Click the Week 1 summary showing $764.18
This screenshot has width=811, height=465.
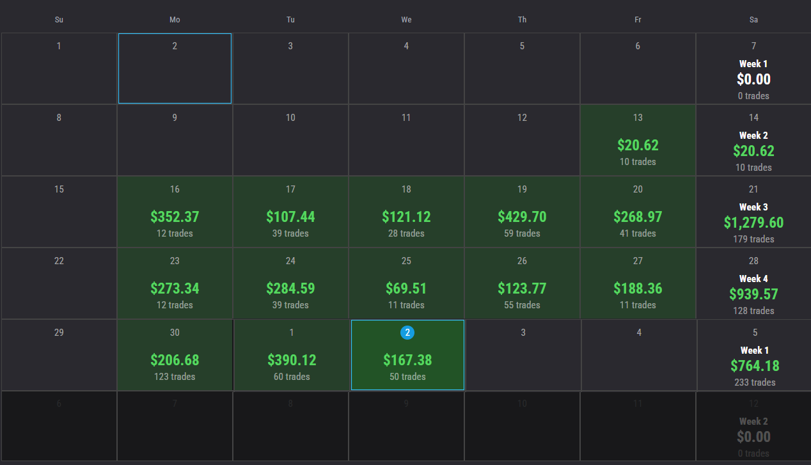pos(755,354)
